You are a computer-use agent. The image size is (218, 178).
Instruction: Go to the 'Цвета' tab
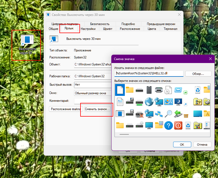pos(152,29)
